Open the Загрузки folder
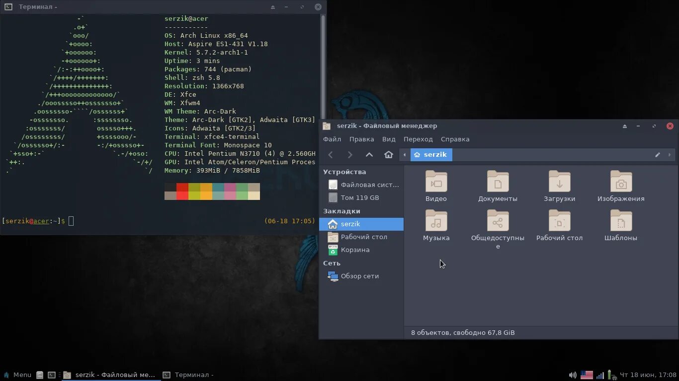 click(x=559, y=186)
